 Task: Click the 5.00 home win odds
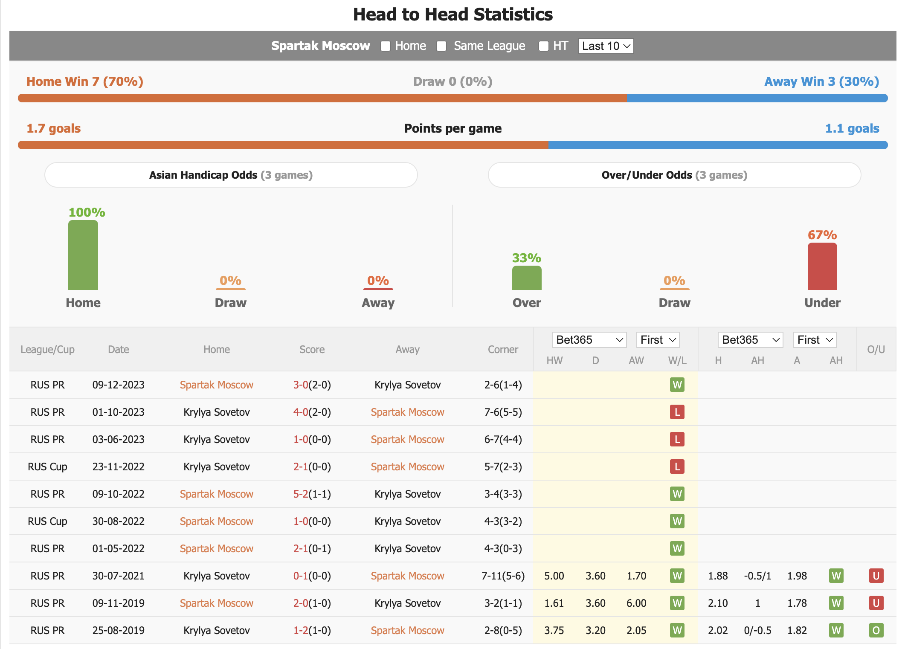coord(554,576)
